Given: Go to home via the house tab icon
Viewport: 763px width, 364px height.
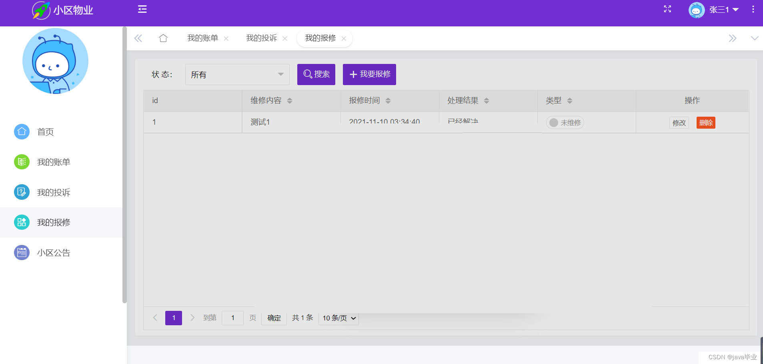Looking at the screenshot, I should (x=163, y=38).
